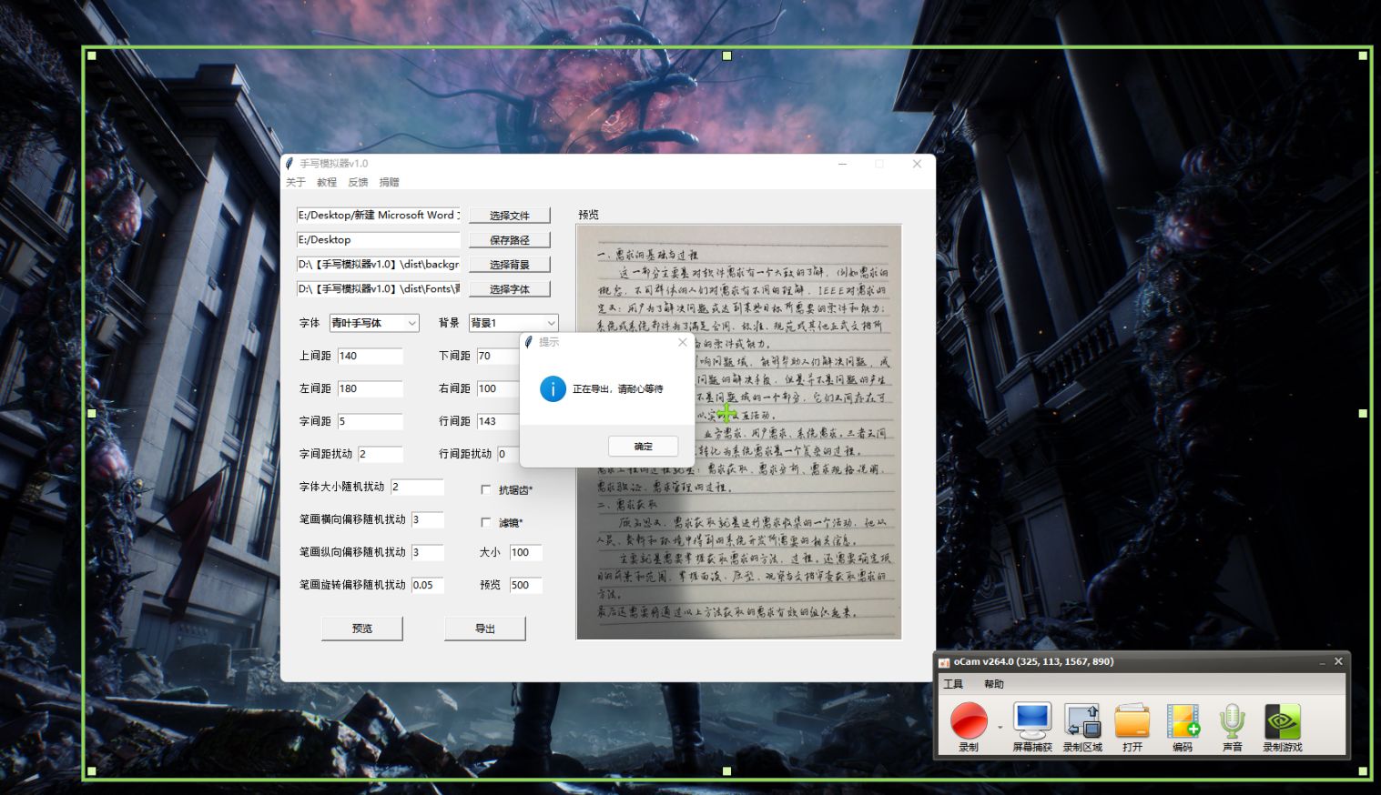Click the 字体大小随机扰动 field
This screenshot has width=1381, height=795.
[x=417, y=487]
